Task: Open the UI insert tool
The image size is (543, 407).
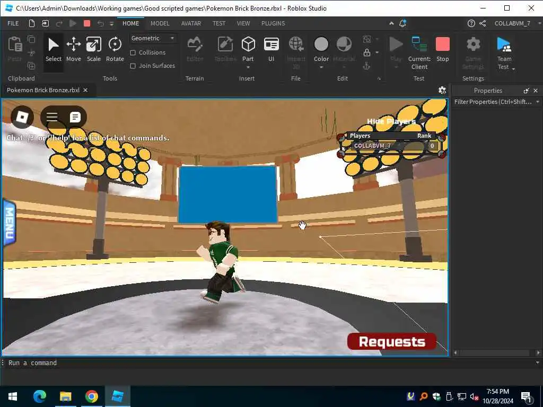Action: click(x=271, y=50)
